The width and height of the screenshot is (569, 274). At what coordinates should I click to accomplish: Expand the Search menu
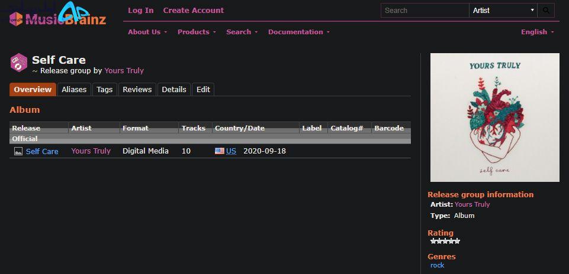[242, 32]
